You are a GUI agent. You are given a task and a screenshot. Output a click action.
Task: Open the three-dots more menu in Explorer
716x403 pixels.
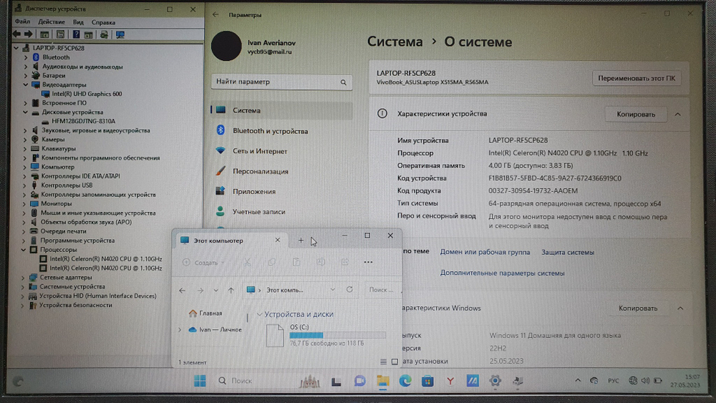click(x=368, y=262)
